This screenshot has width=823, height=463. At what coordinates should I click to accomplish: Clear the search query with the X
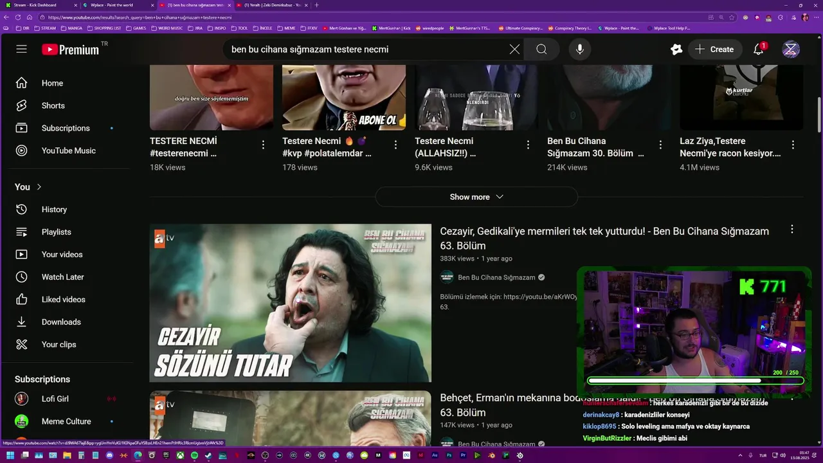pyautogui.click(x=514, y=49)
